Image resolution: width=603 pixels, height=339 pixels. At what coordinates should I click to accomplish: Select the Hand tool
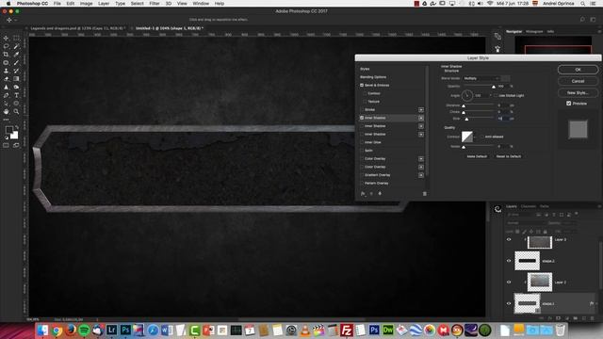pos(6,111)
